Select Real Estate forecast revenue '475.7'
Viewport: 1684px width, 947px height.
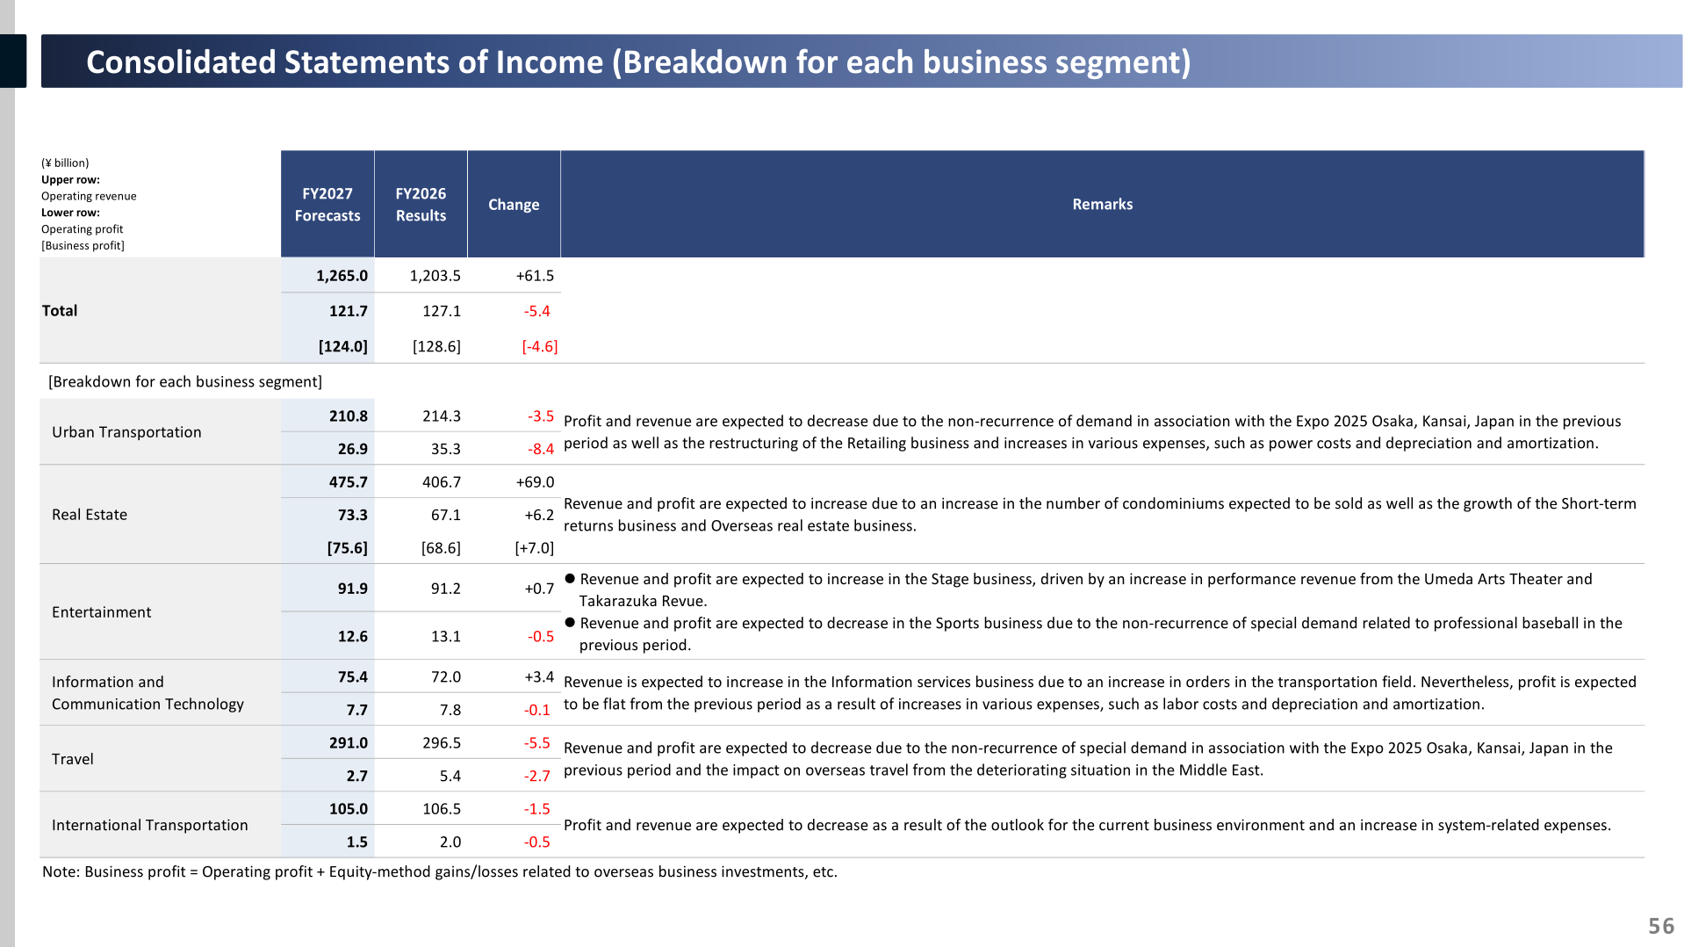349,482
